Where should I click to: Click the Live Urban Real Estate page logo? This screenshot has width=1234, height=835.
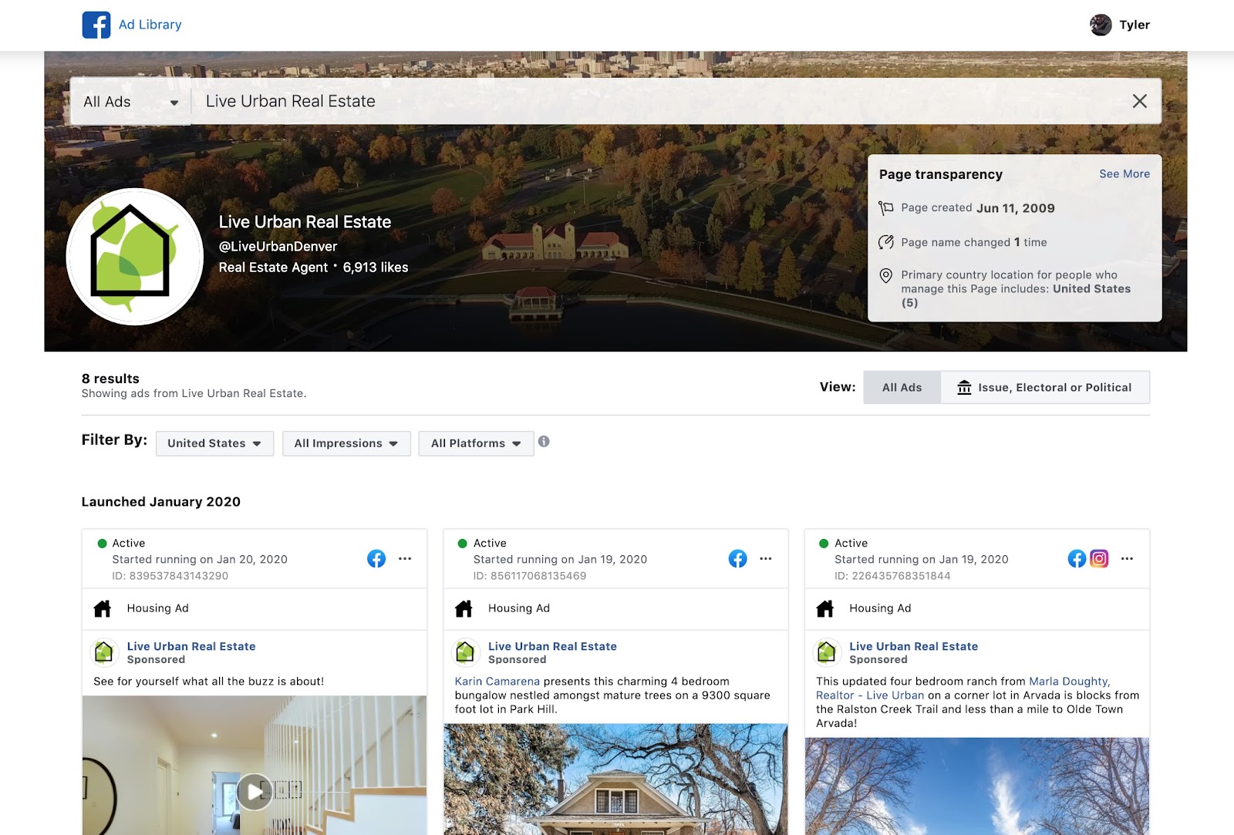pyautogui.click(x=135, y=257)
